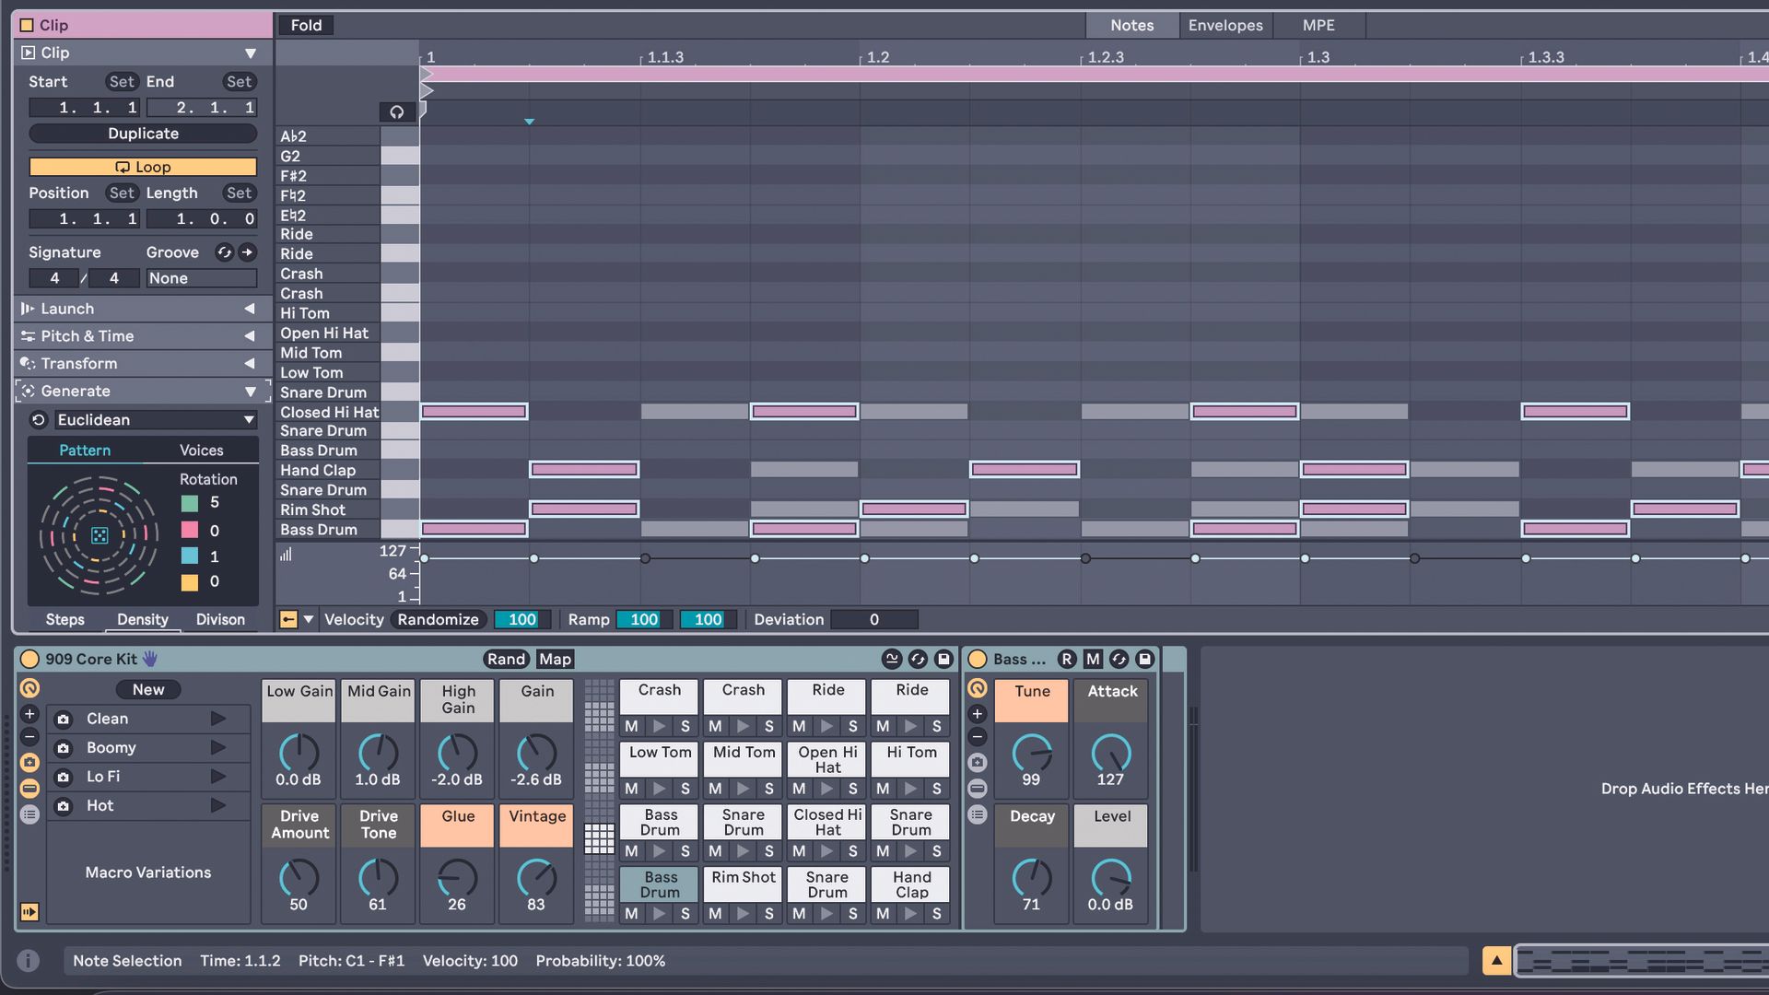Click the info circle icon in the status bar
Screen dimensions: 1769x995
point(28,960)
